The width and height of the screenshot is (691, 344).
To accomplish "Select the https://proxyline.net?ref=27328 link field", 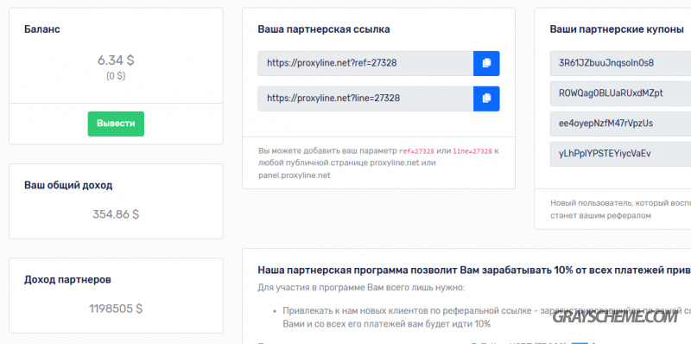I will point(365,63).
